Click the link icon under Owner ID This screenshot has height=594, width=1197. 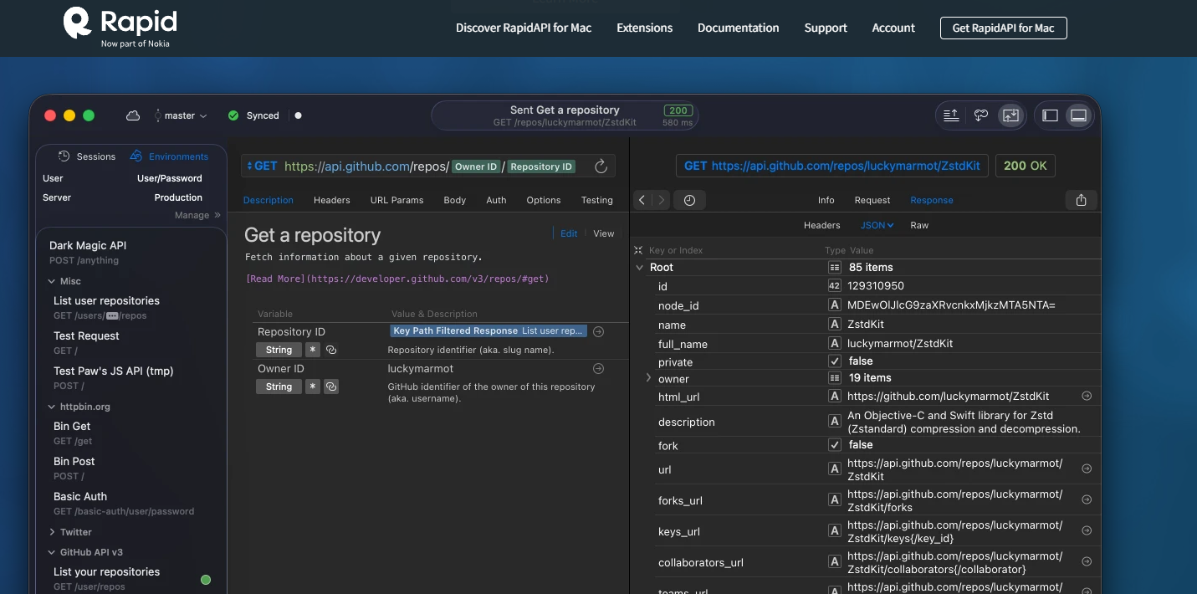tap(331, 387)
